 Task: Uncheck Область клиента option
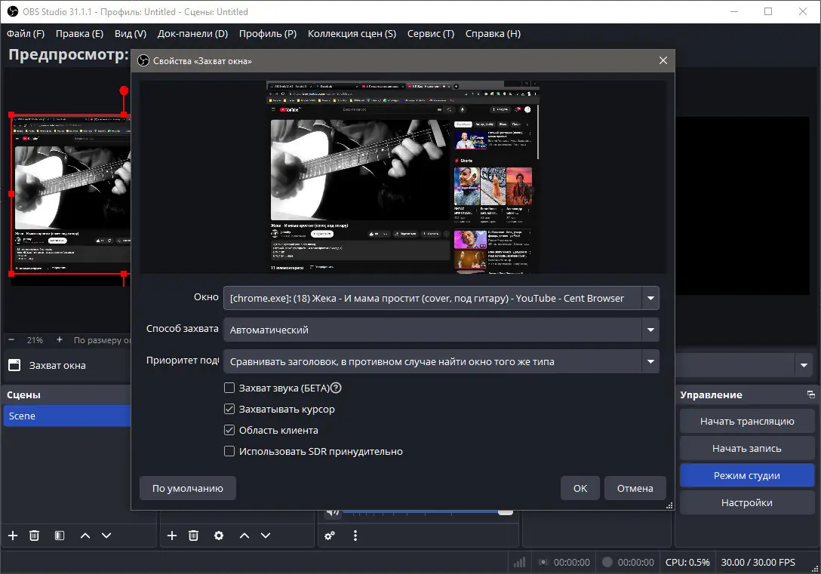[229, 430]
